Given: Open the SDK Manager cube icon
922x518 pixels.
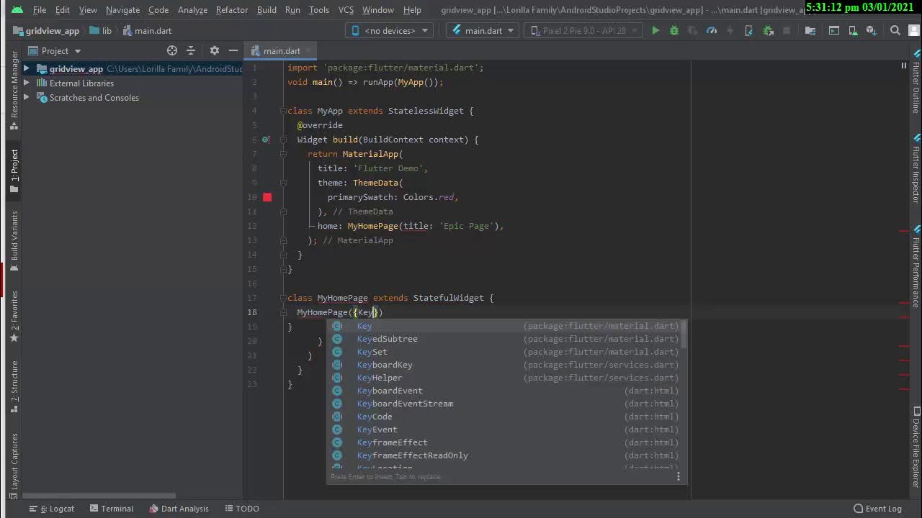Looking at the screenshot, I should point(871,31).
